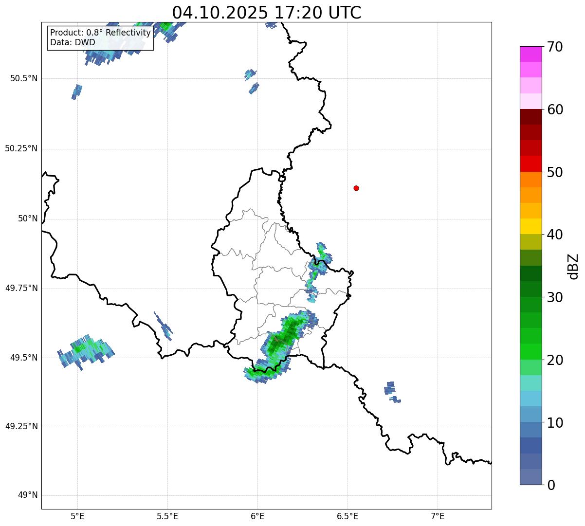The width and height of the screenshot is (585, 526).
Task: Click the "dBZ" colorbar axis label
Action: [573, 266]
